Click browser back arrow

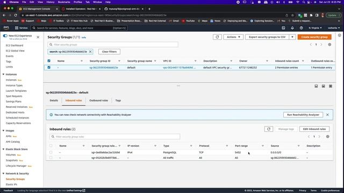click(4, 16)
